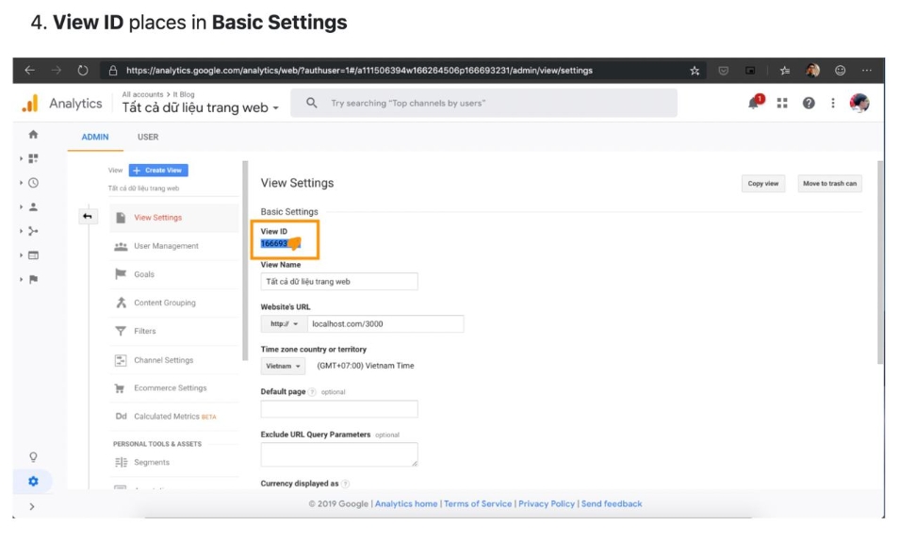Click the Create View button
The image size is (900, 542).
158,171
